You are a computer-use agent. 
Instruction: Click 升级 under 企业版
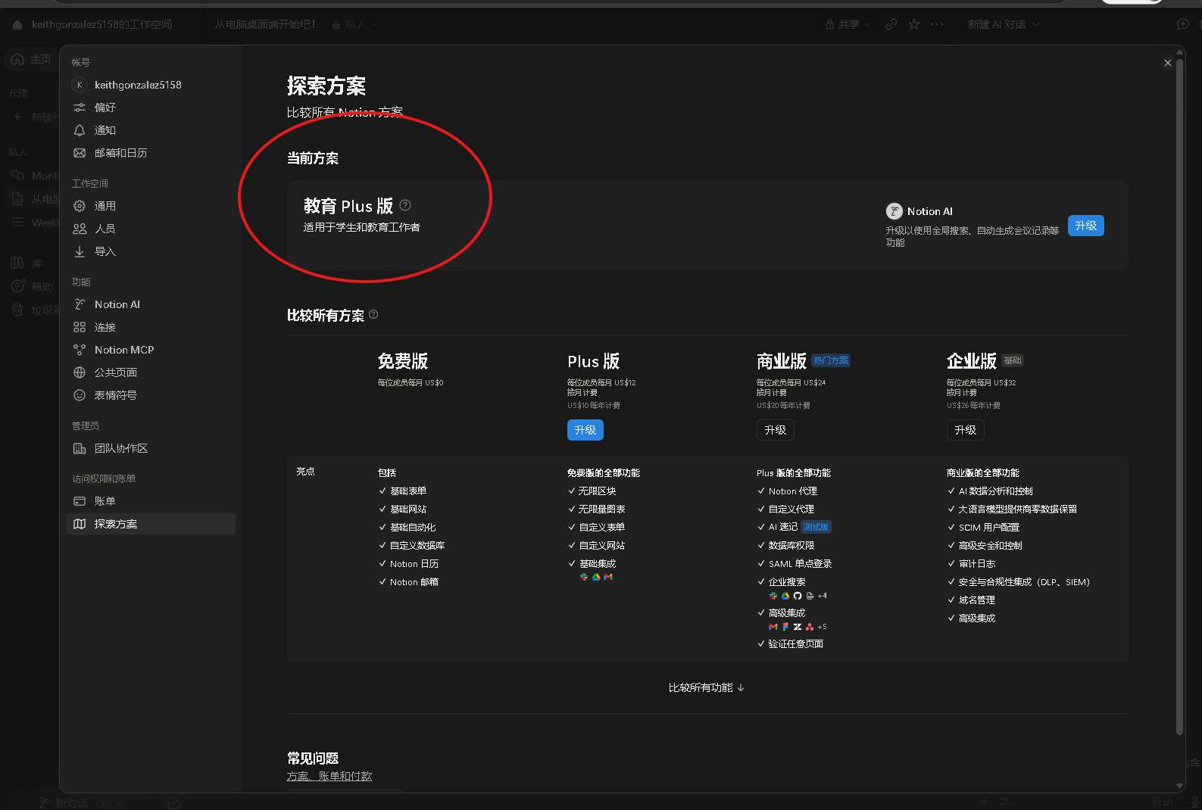pyautogui.click(x=965, y=430)
